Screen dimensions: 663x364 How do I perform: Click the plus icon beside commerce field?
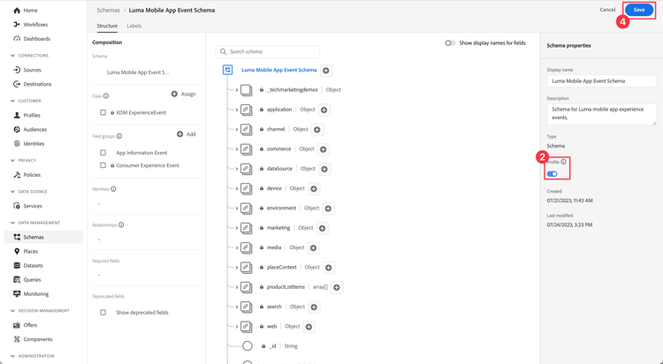324,149
